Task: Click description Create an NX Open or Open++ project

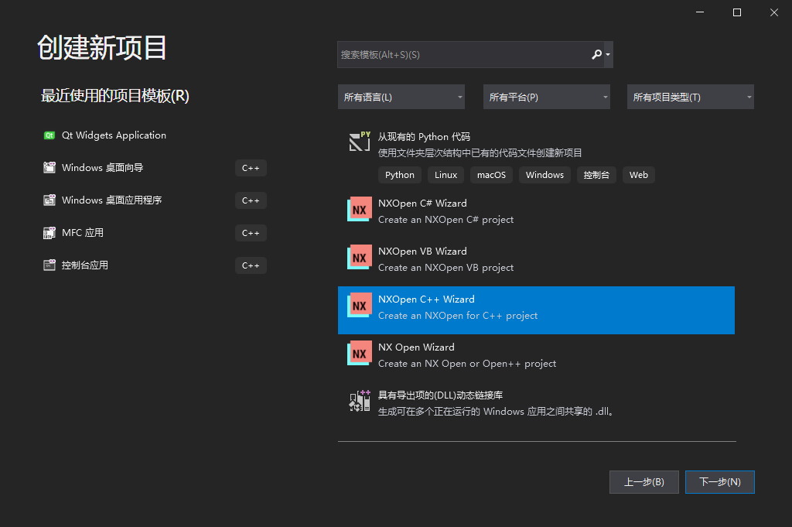Action: (x=467, y=364)
